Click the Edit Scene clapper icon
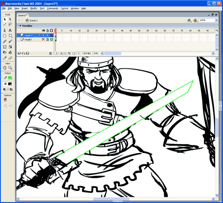This screenshot has height=203, width=223. (x=189, y=21)
